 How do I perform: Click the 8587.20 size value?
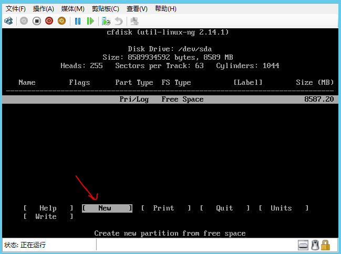point(319,100)
